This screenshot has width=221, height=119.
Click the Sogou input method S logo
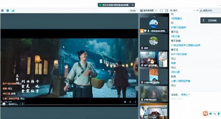tap(206, 113)
